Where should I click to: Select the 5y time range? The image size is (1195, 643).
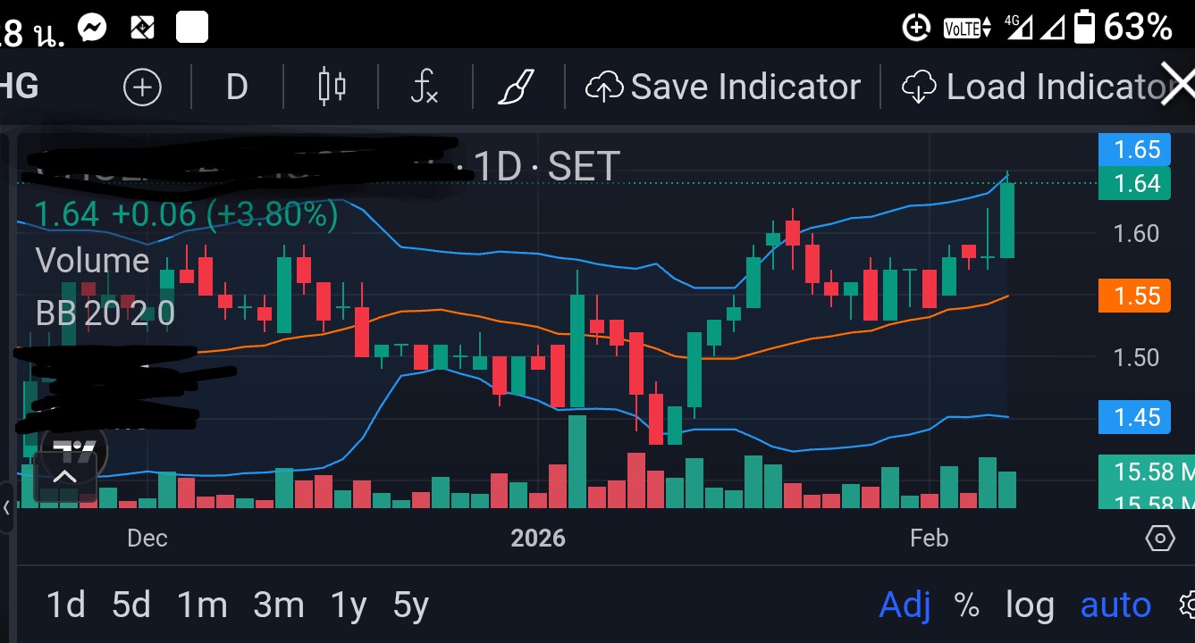click(410, 605)
